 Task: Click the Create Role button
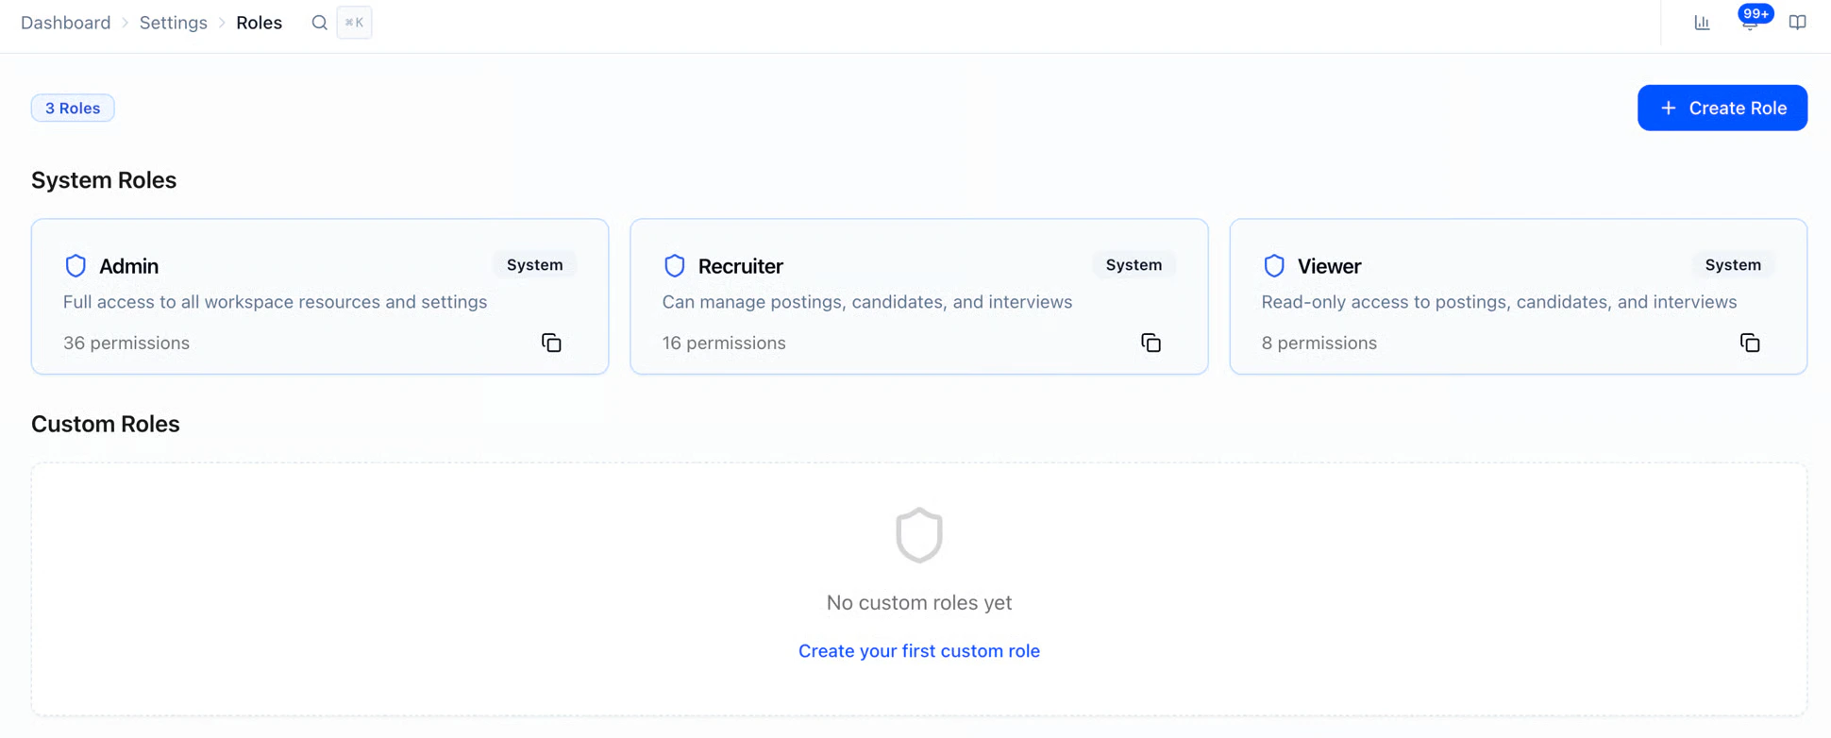point(1722,108)
